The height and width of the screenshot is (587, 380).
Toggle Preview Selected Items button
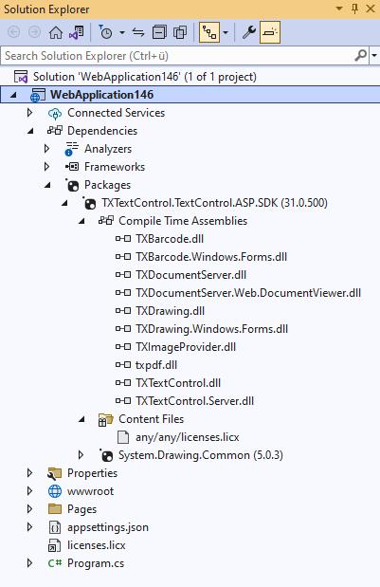click(x=270, y=32)
